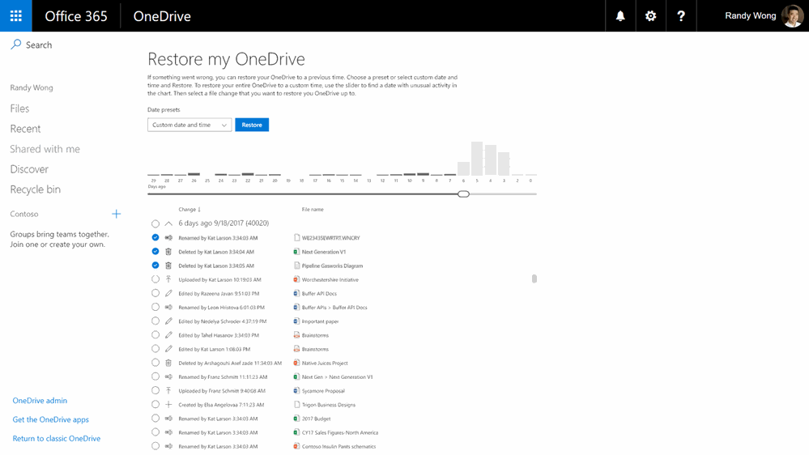
Task: Open the settings gear
Action: point(650,16)
